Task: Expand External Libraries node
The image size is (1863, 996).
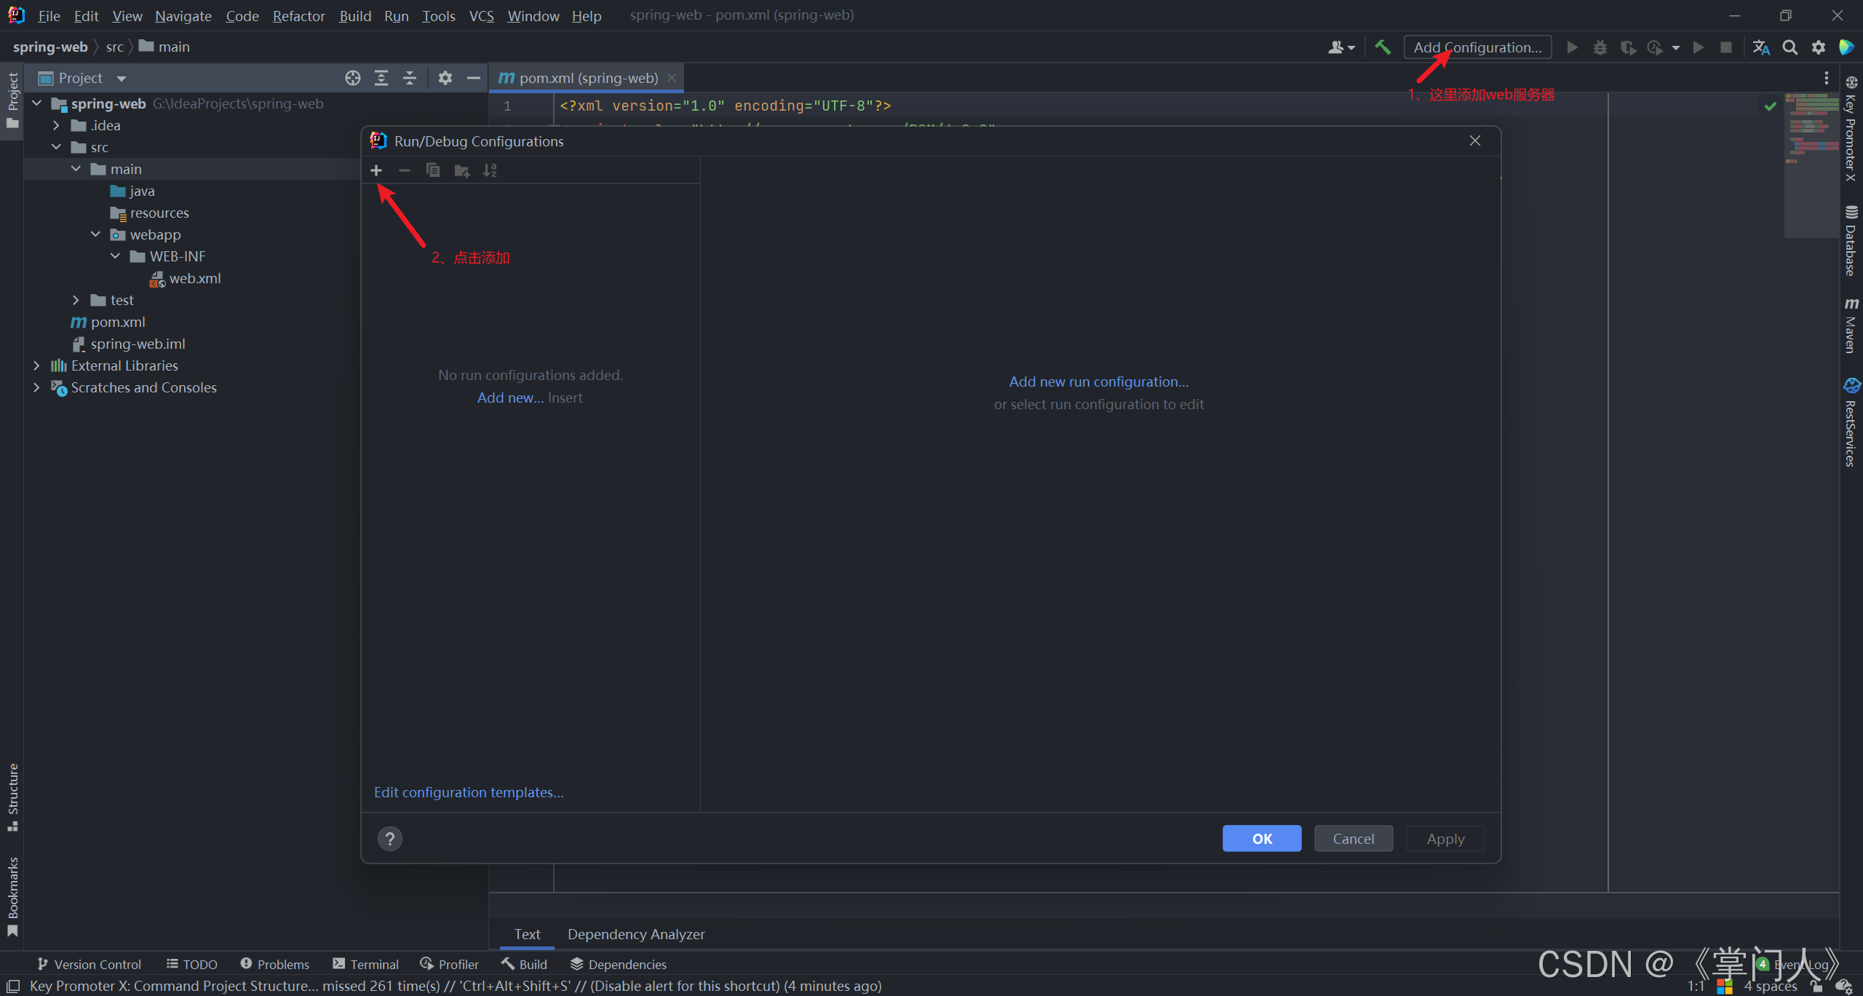Action: 36,365
